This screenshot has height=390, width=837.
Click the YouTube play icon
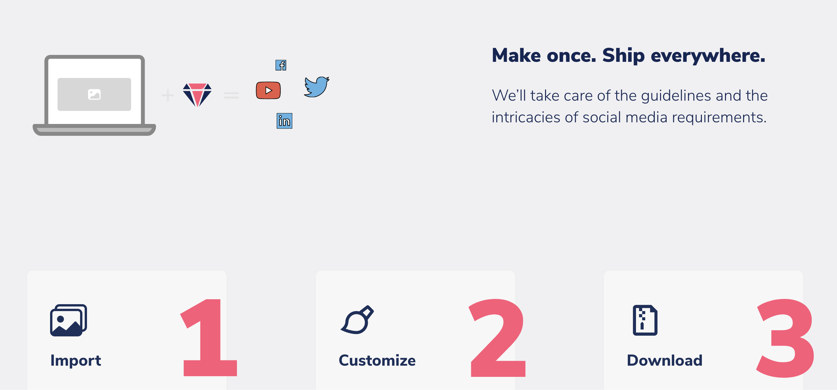(x=268, y=90)
